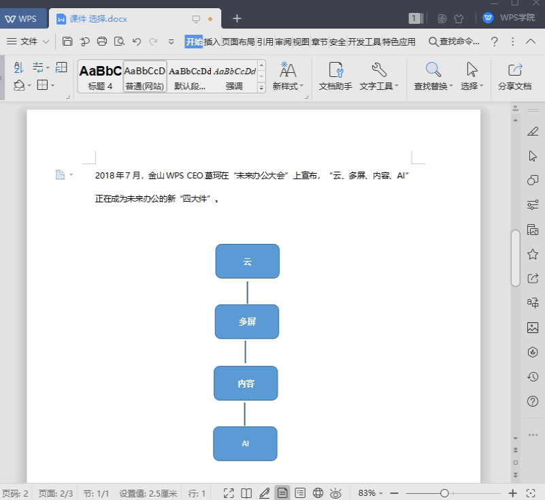Image resolution: width=545 pixels, height=500 pixels.
Task: Toggle eye protection mode in the status bar
Action: click(335, 493)
